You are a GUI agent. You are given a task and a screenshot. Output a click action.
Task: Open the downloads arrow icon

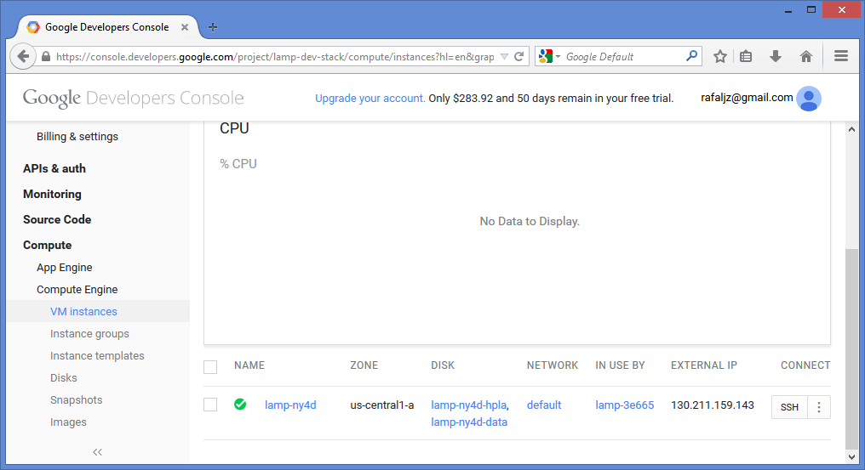point(776,56)
